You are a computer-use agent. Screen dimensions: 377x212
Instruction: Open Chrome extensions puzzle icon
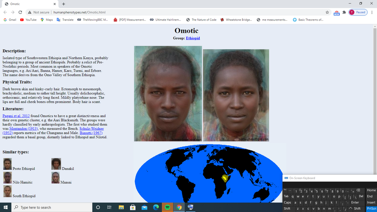click(x=344, y=12)
